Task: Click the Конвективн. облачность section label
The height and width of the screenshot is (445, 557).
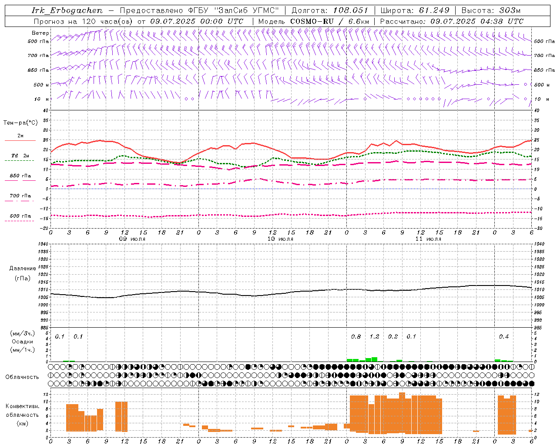Action: 22,411
